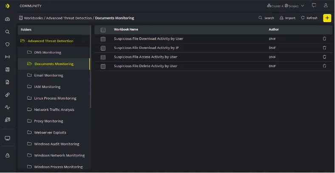Screen dimensions: 335x173
Task: Click the Import button
Action: click(287, 18)
